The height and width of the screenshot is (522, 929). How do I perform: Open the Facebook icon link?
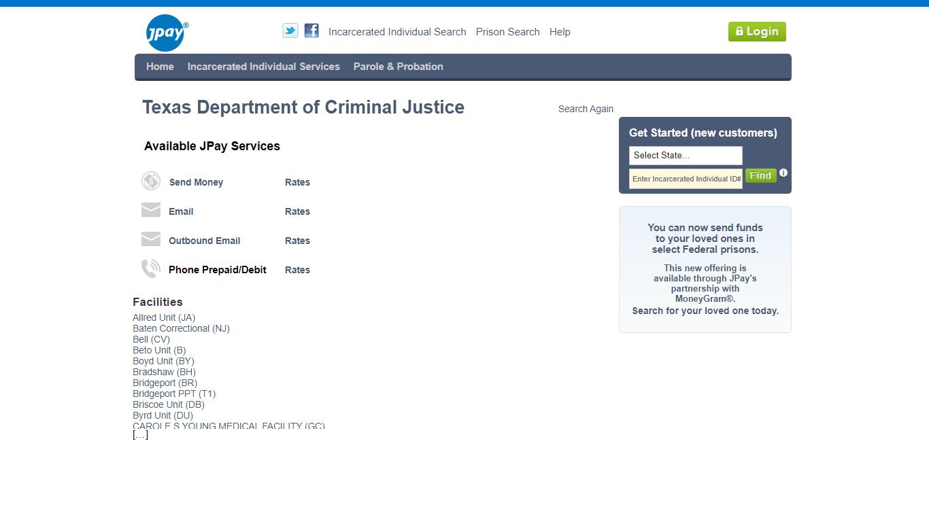(x=311, y=31)
